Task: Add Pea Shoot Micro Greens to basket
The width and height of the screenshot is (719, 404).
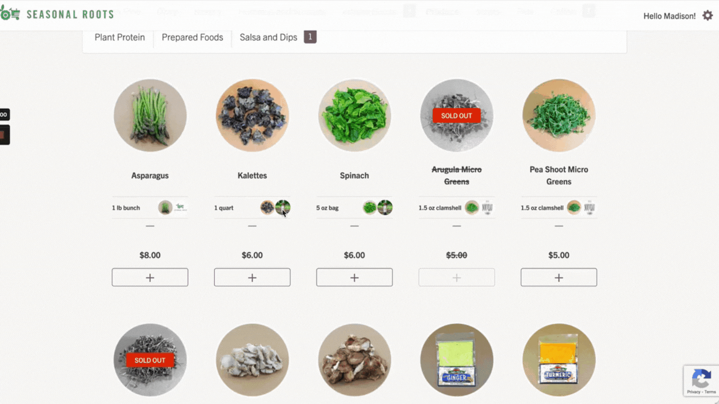Action: (559, 277)
